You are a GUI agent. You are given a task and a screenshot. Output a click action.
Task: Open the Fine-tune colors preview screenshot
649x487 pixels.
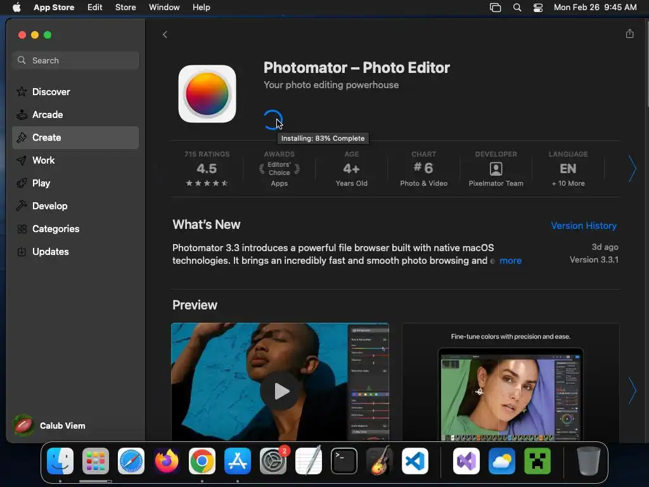tap(511, 382)
